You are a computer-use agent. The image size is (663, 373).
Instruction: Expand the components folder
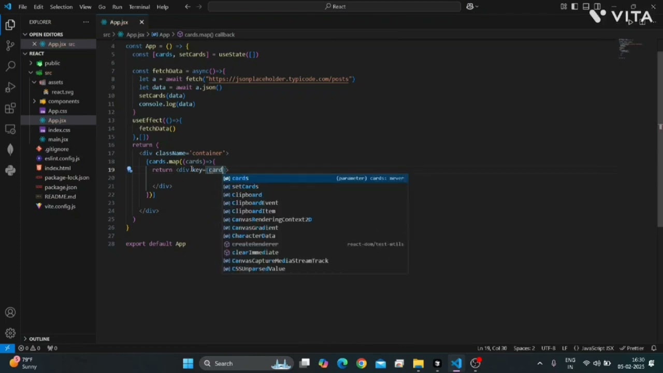[63, 102]
